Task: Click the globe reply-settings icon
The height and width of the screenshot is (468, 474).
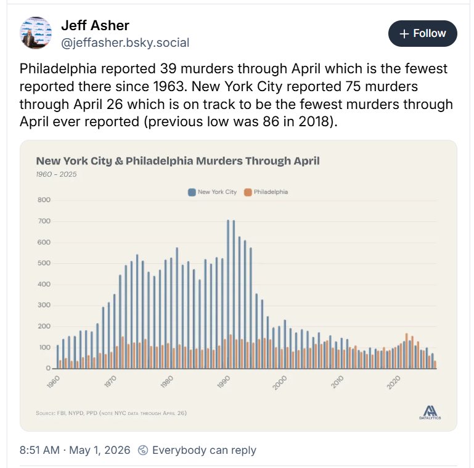Action: pyautogui.click(x=142, y=450)
